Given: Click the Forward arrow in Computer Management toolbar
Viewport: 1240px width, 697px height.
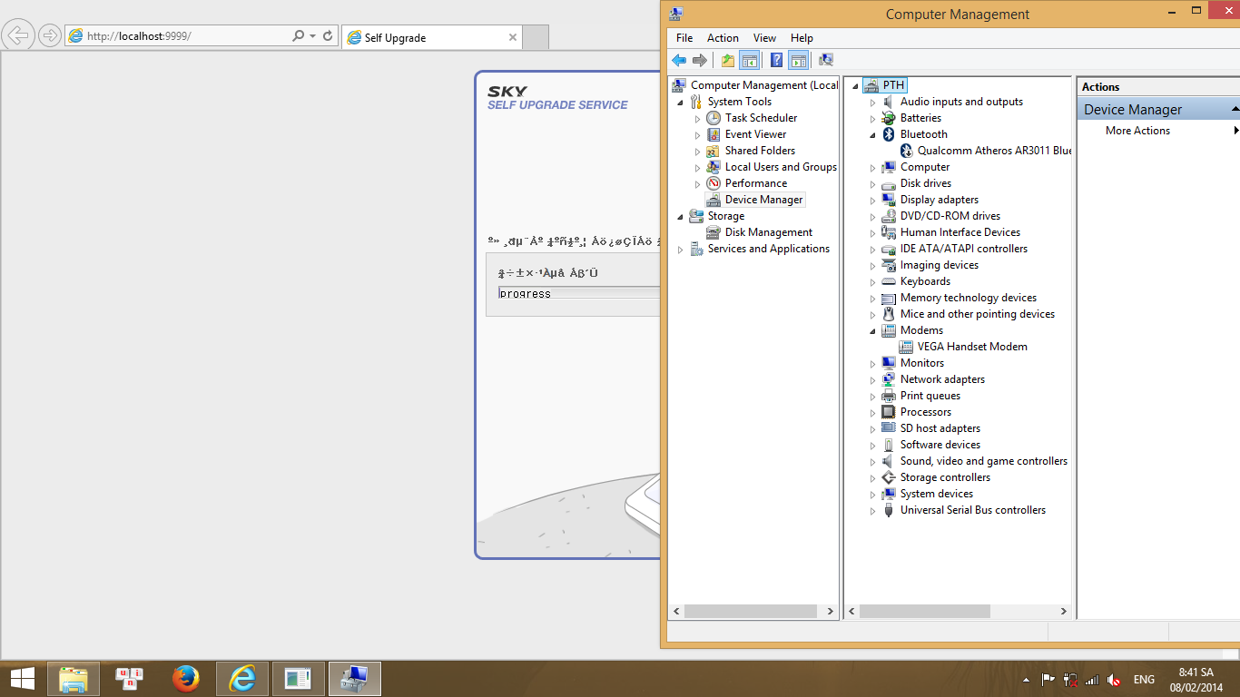Looking at the screenshot, I should click(x=700, y=60).
